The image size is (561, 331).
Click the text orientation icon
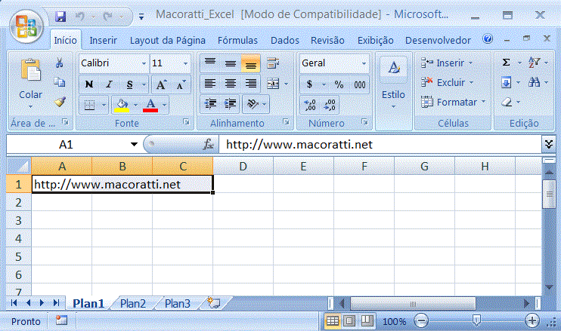coord(253,104)
